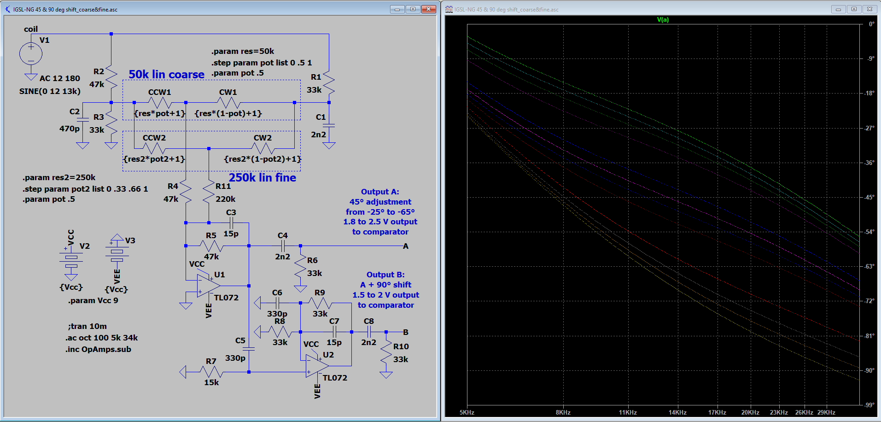Maximize the waveform plot window
This screenshot has height=422, width=881.
[x=854, y=9]
